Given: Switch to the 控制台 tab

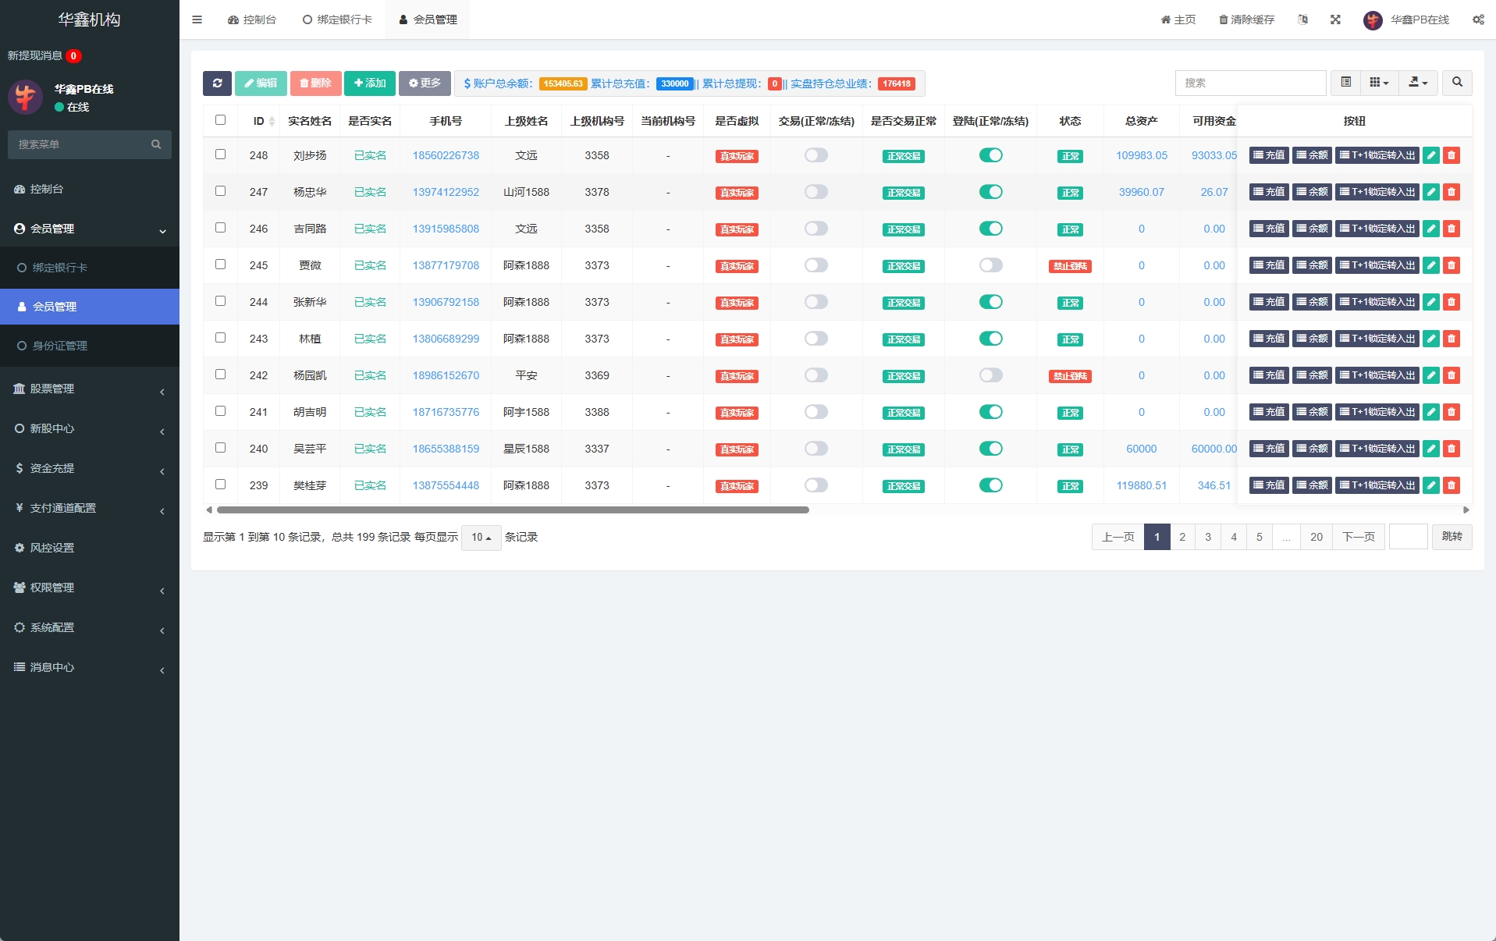Looking at the screenshot, I should tap(252, 20).
